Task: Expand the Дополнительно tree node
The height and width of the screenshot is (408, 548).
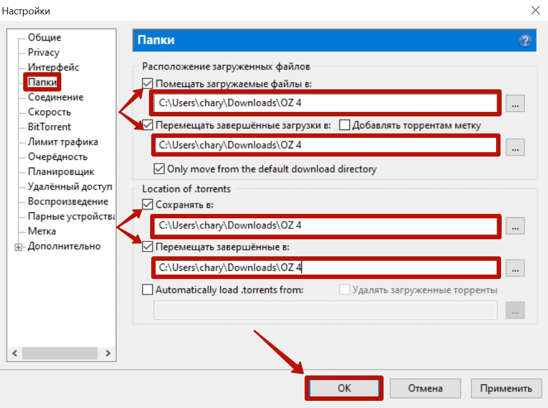Action: coord(18,247)
